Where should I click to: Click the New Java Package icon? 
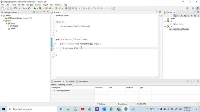point(47,8)
